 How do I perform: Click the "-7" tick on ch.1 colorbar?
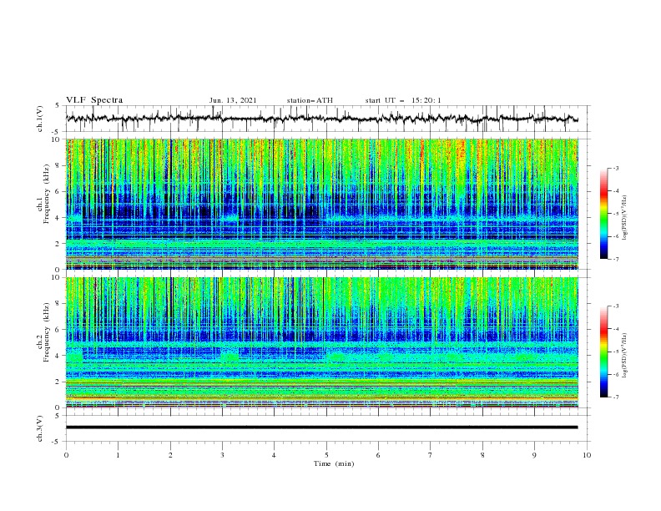615,259
